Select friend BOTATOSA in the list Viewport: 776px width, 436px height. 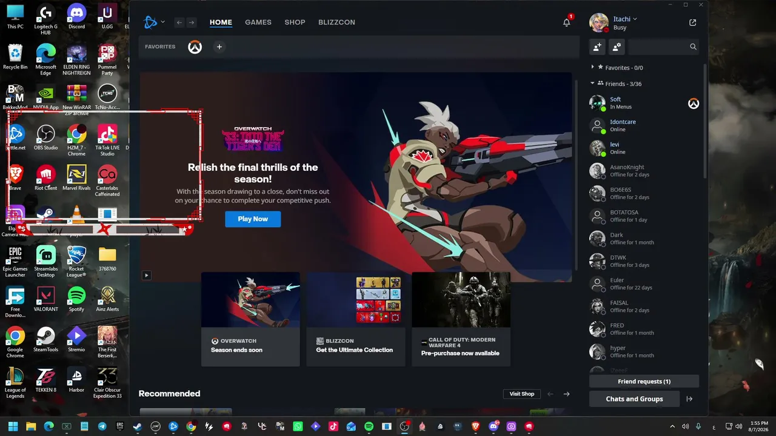click(645, 216)
